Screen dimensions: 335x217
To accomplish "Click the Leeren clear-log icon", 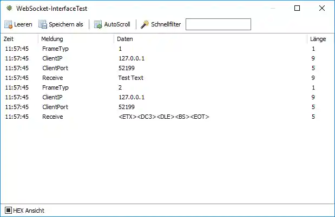I will pyautogui.click(x=8, y=24).
